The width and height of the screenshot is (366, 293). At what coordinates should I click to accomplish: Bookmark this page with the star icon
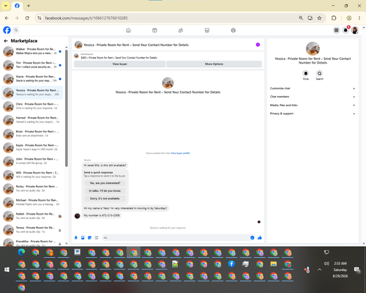point(319,18)
